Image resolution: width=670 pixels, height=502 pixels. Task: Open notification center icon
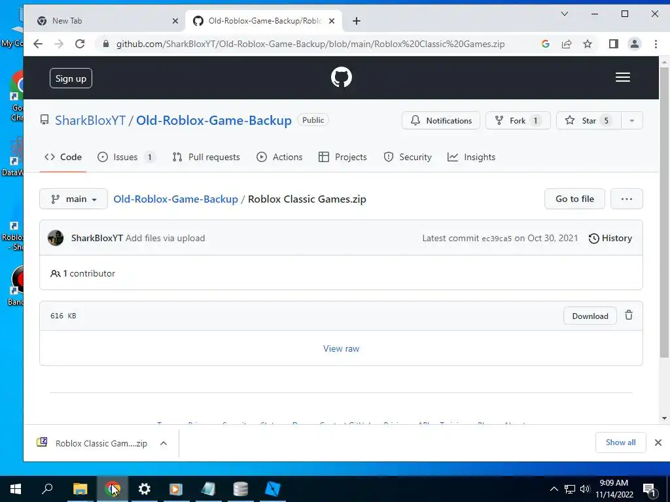point(648,490)
